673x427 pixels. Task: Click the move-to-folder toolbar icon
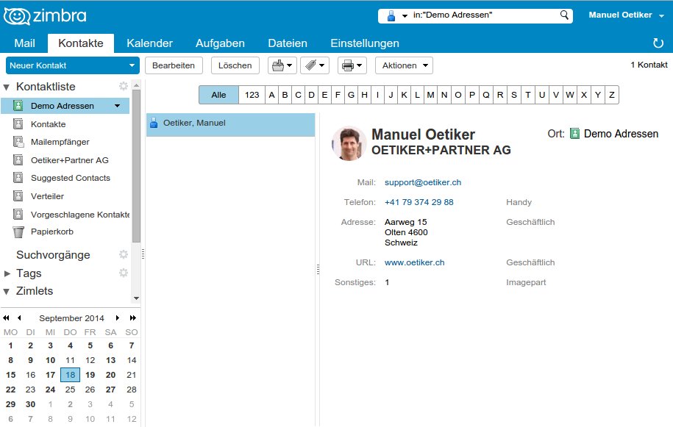click(x=278, y=65)
